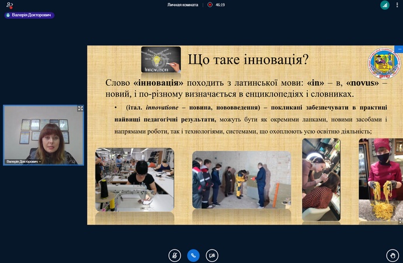Screen dimensions: 403x263
Task: Click the room title Личная комната
Action: click(x=182, y=5)
